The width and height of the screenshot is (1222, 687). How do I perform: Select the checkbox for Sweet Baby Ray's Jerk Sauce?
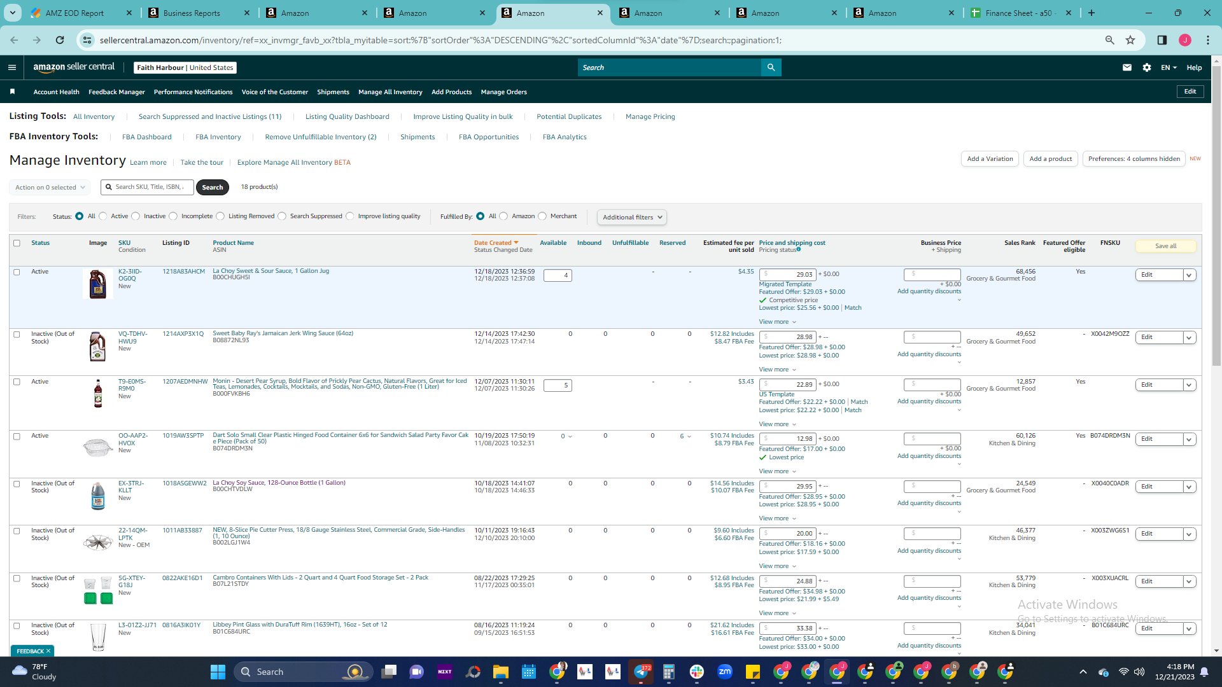(x=17, y=335)
